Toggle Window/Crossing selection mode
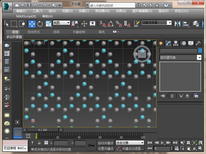206x154 pixels. coord(22,24)
